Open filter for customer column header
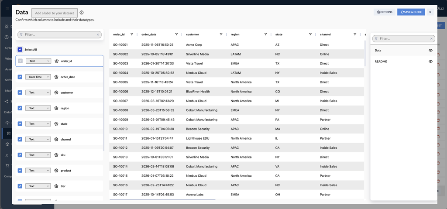Screen dimensions: 447x209 click(221, 34)
